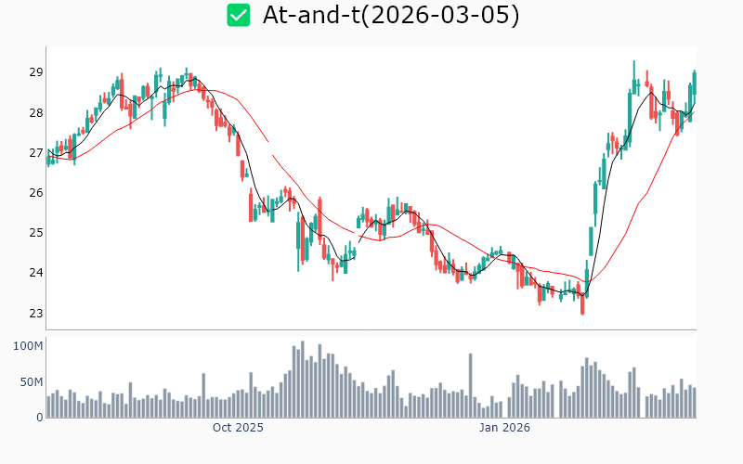This screenshot has width=743, height=464.
Task: Click the 29 price axis label
Action: coord(34,72)
